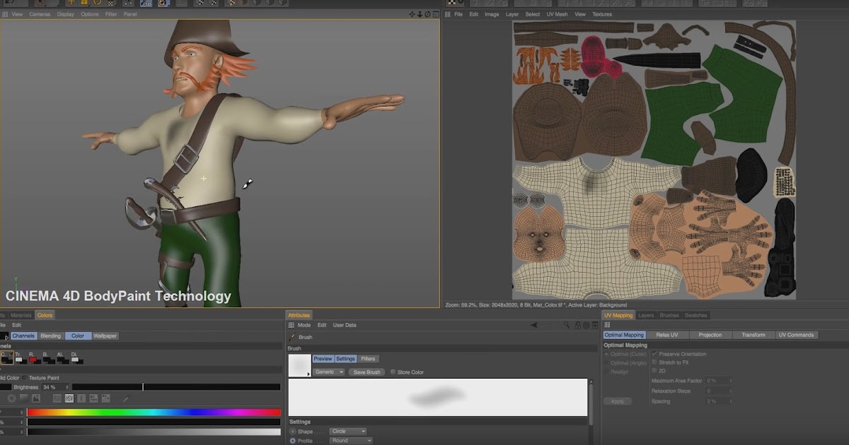Viewport: 849px width, 445px height.
Task: Click the Save Brush button
Action: 366,372
